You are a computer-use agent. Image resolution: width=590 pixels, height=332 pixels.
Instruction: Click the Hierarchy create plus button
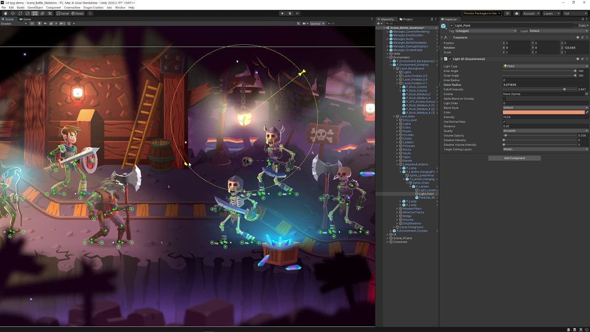[379, 24]
